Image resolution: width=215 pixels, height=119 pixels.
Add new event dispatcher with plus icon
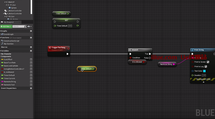[x=31, y=88]
